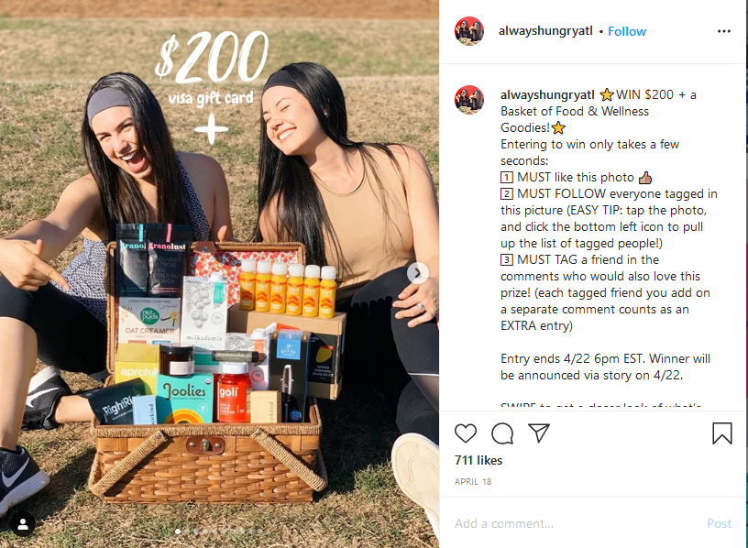Image resolution: width=748 pixels, height=548 pixels.
Task: Jump to second carousel dot indicator
Action: coord(187,531)
